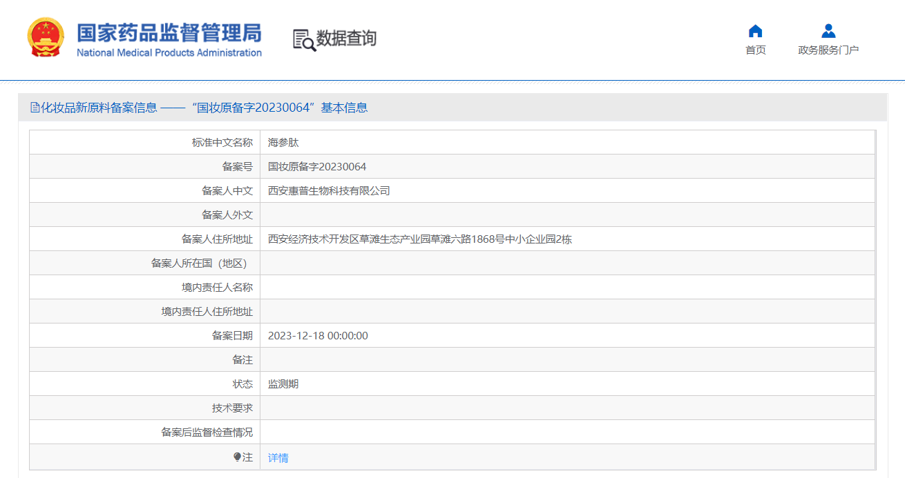Open the 详情 link in the 注 row
This screenshot has height=478, width=905.
(x=278, y=457)
